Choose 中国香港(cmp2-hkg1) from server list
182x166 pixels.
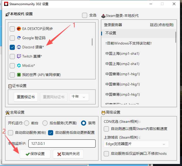coord(122,84)
